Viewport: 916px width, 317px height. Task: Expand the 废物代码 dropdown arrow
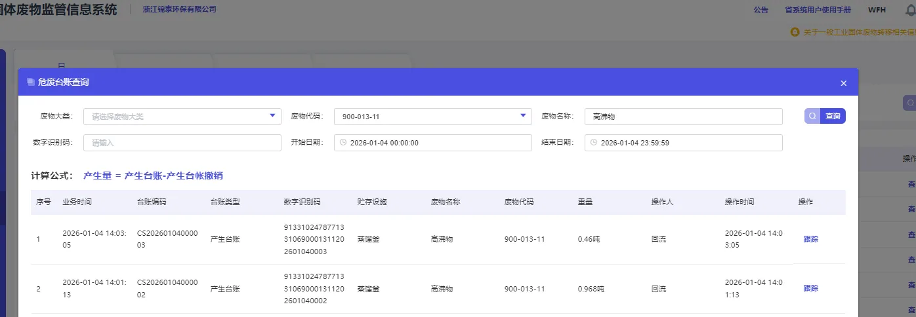pos(523,116)
